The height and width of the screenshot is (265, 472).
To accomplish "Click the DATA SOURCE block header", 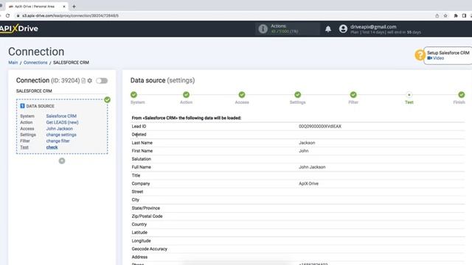I will (37, 106).
